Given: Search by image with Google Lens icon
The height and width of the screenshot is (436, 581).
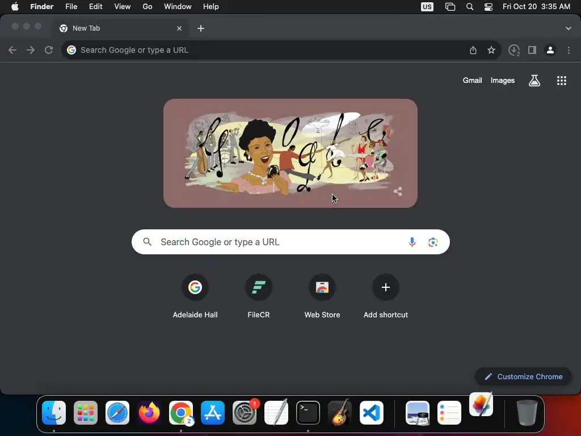Looking at the screenshot, I should point(433,242).
